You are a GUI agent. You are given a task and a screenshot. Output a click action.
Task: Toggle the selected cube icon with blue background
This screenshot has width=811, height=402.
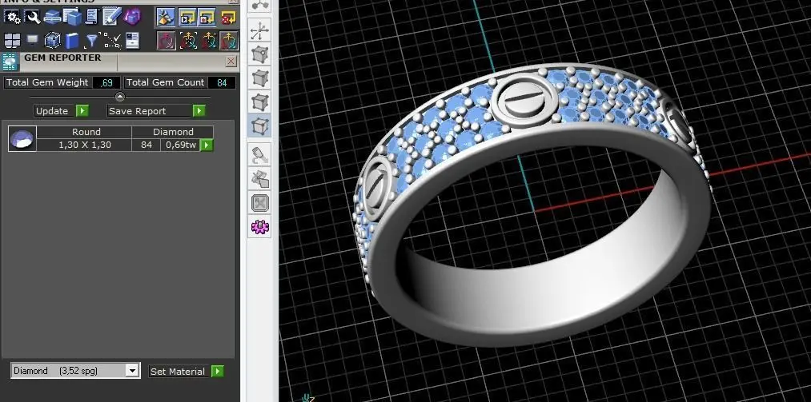[259, 126]
